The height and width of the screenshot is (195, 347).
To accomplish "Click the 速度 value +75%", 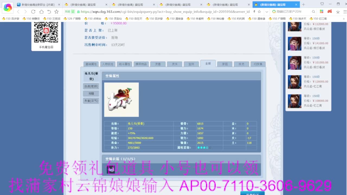I will coord(131,133).
